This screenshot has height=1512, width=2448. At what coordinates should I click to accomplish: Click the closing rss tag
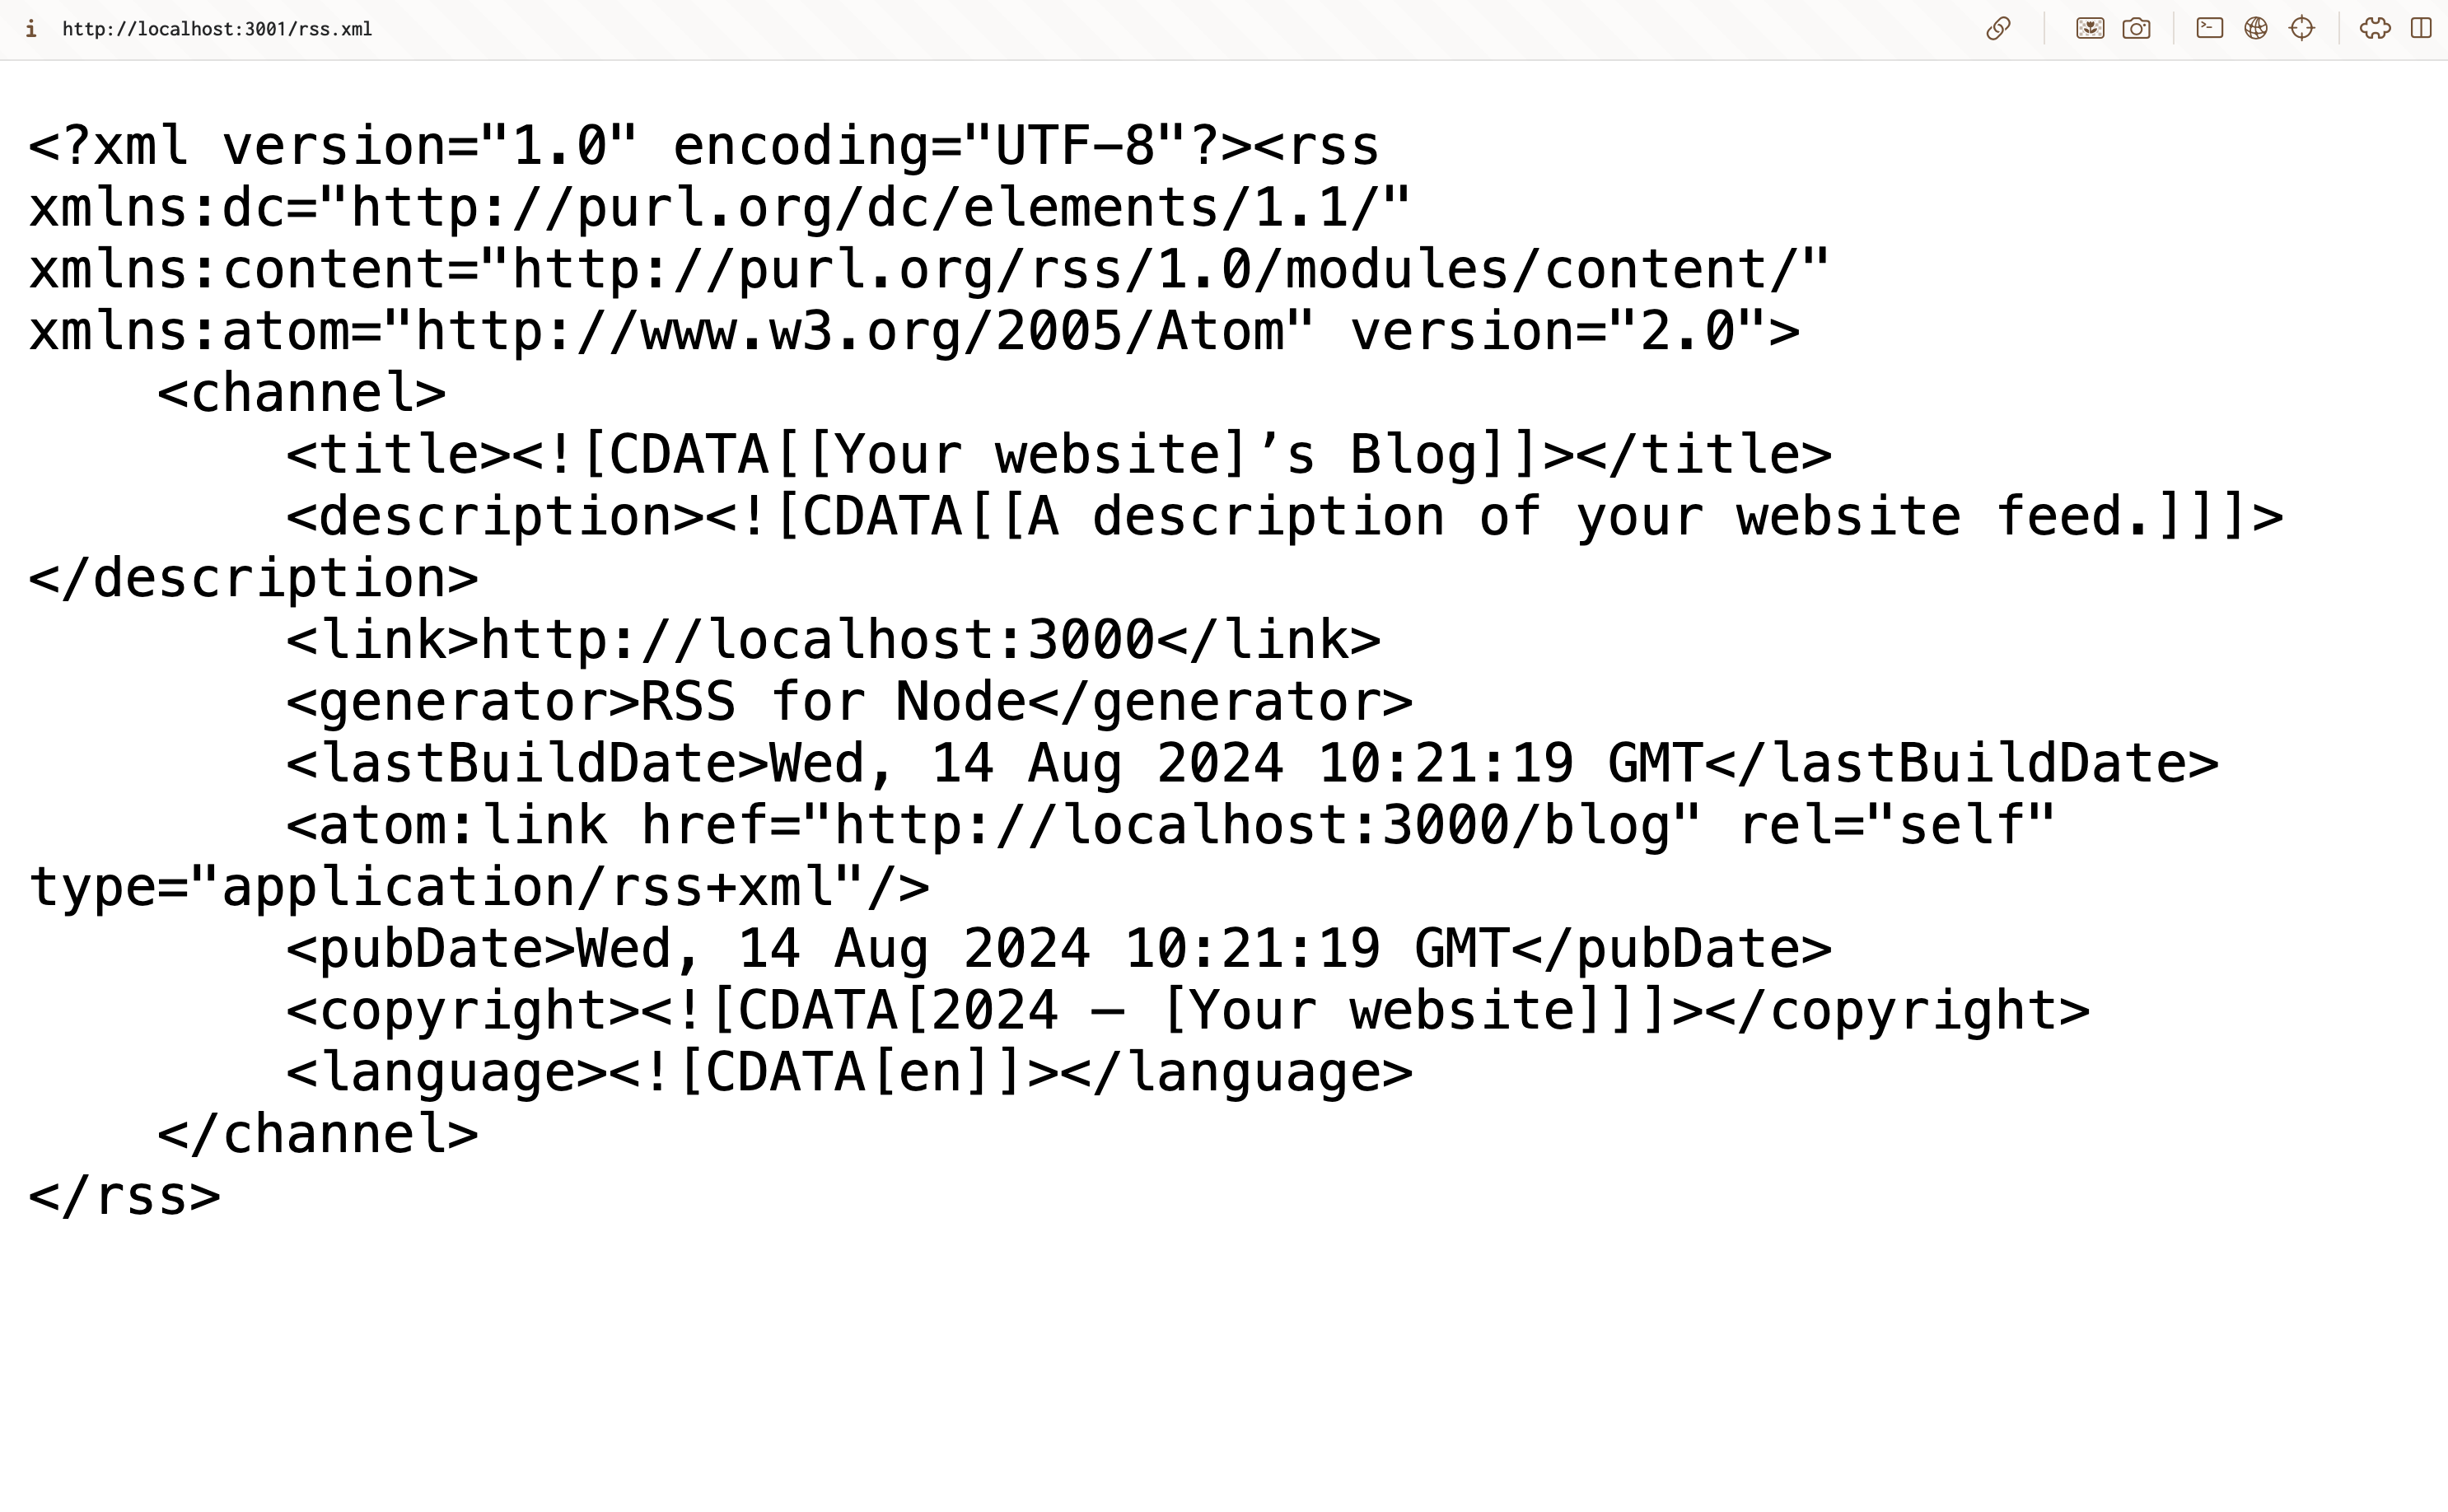(125, 1196)
